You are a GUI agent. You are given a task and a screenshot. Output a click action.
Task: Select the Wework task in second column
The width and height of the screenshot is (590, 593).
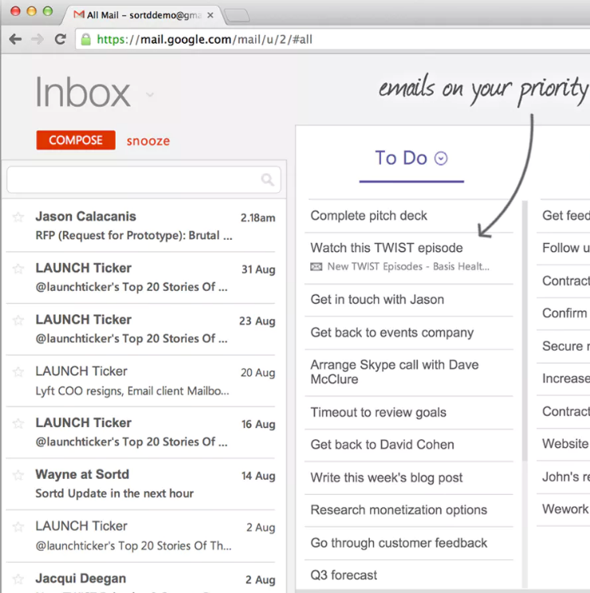(x=564, y=509)
